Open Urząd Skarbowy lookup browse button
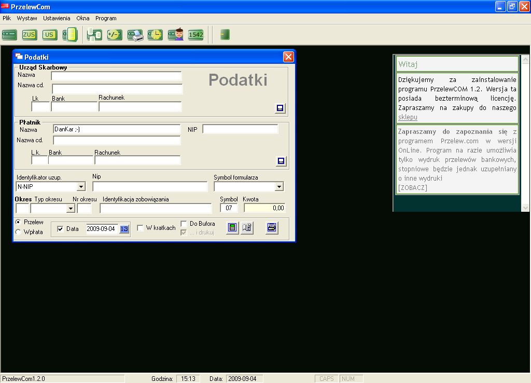The width and height of the screenshot is (531, 383). click(280, 108)
